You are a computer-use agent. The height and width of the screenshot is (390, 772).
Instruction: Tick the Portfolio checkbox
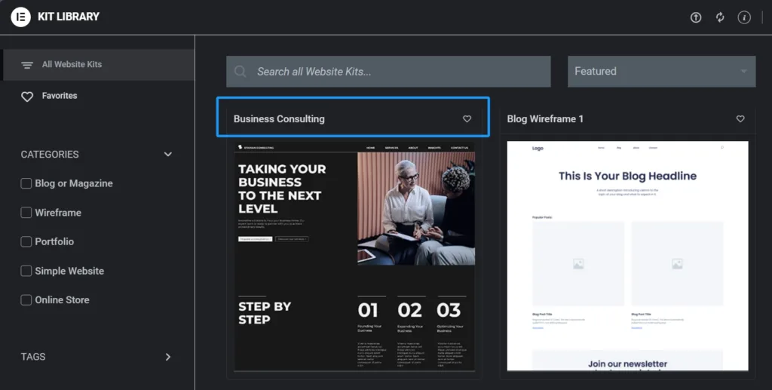[26, 241]
